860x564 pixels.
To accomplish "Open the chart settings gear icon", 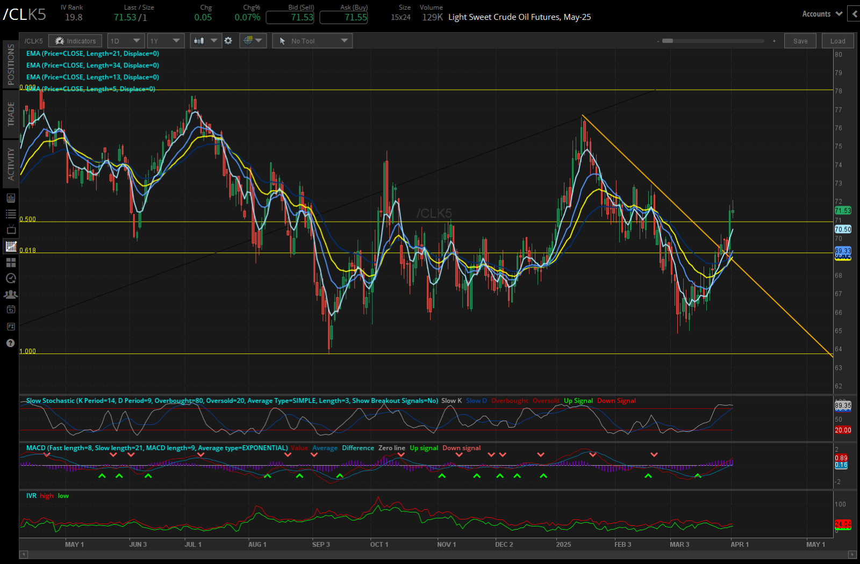I will 228,40.
